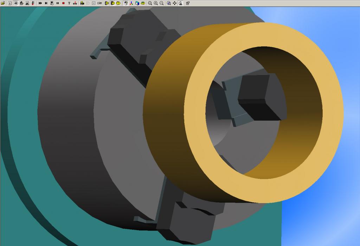Screen dimensions: 360x246
Task: Click the notepad editor icon in toolbar
Action: click(10, 3)
